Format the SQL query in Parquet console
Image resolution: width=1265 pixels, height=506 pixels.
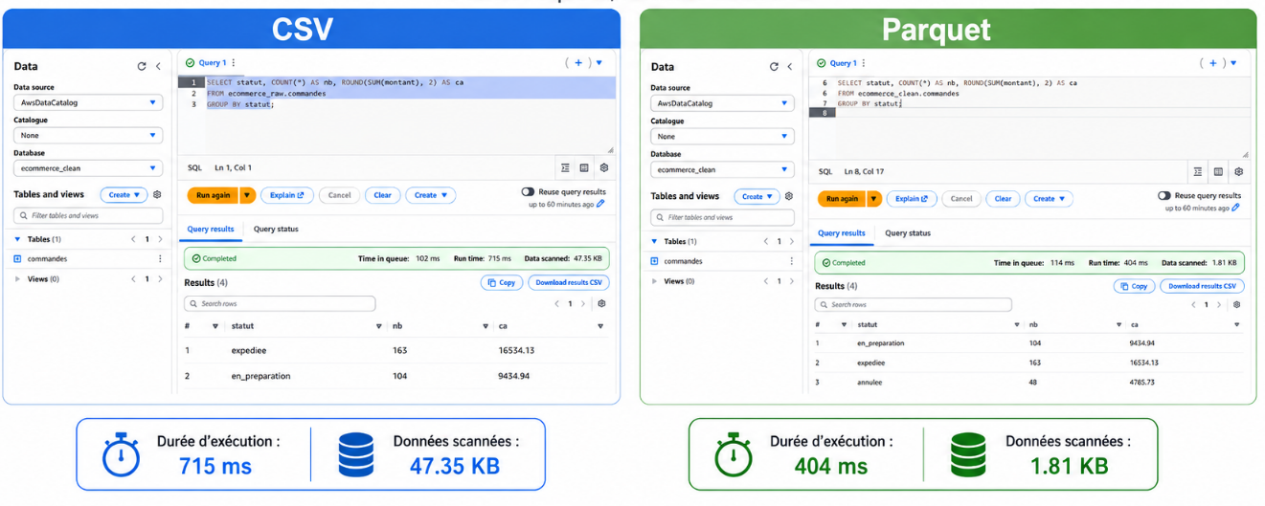pos(1198,171)
